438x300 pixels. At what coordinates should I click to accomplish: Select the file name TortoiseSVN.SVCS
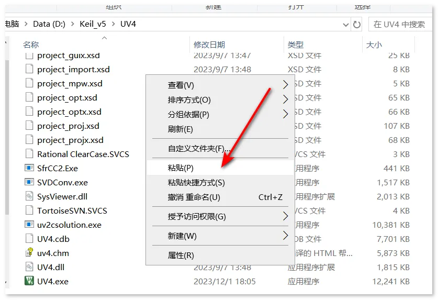[x=72, y=210]
